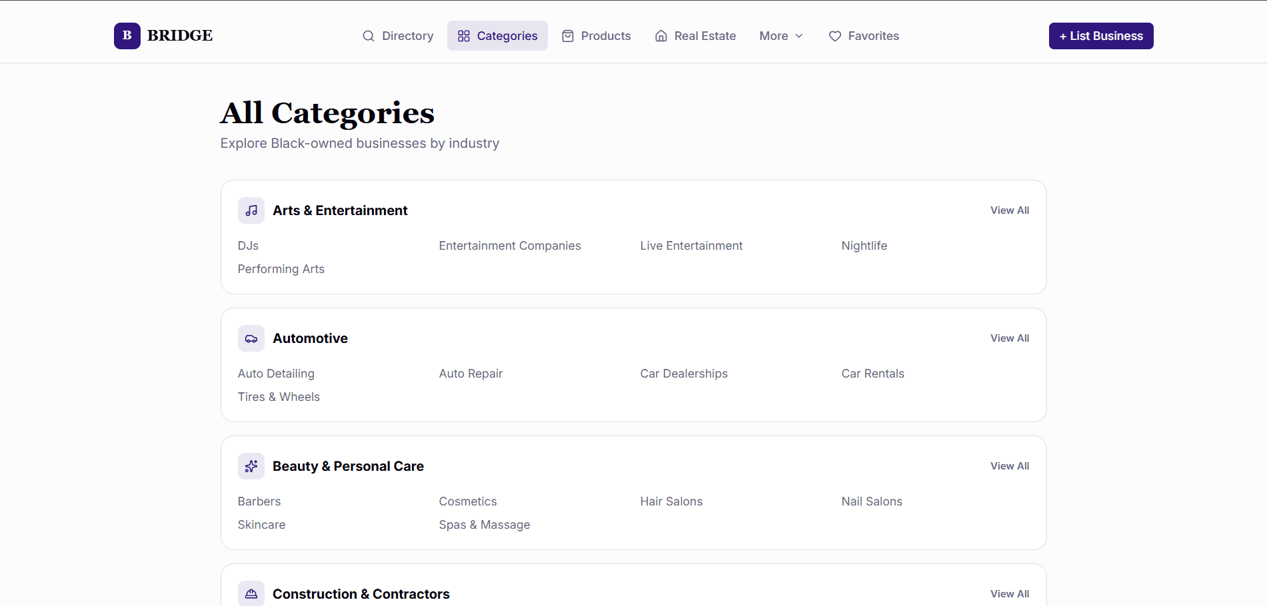Open Spas & Massage subcategory

click(x=485, y=525)
